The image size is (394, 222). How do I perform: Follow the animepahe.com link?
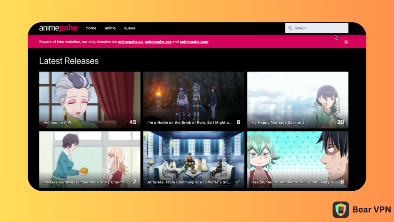coord(194,42)
